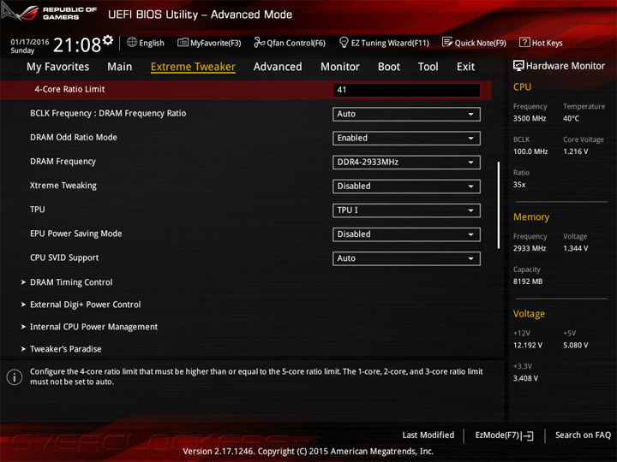
Task: Open BCLK:DRAM Frequency Ratio dropdown
Action: pos(406,114)
